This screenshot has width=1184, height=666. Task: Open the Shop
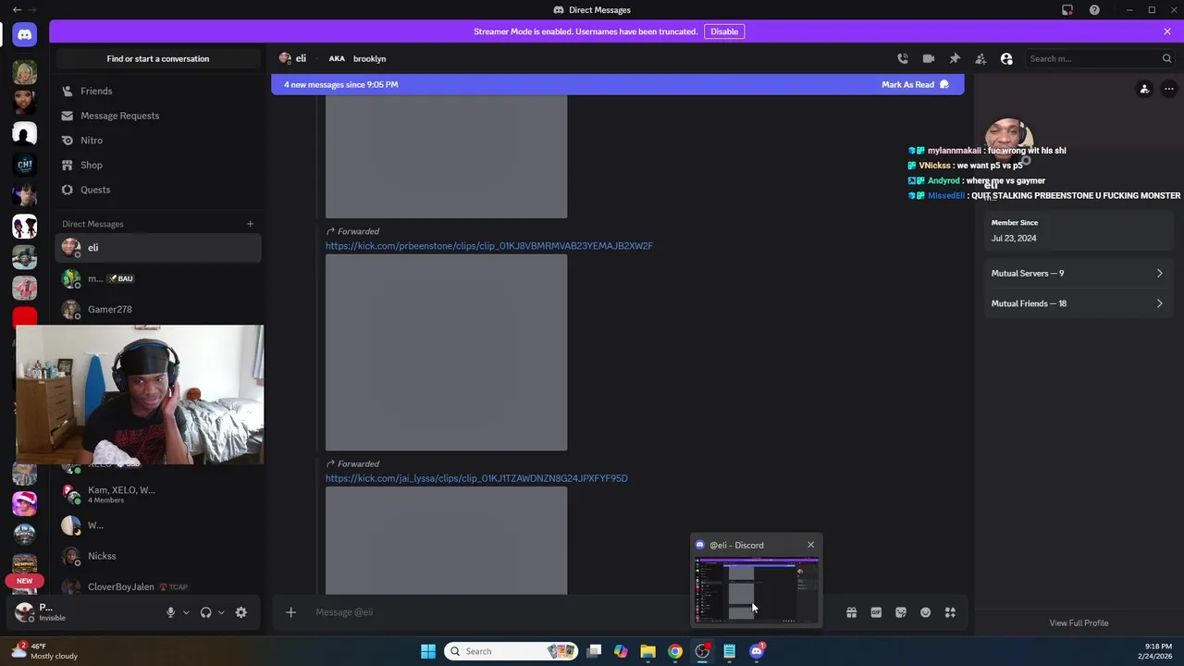coord(158,165)
